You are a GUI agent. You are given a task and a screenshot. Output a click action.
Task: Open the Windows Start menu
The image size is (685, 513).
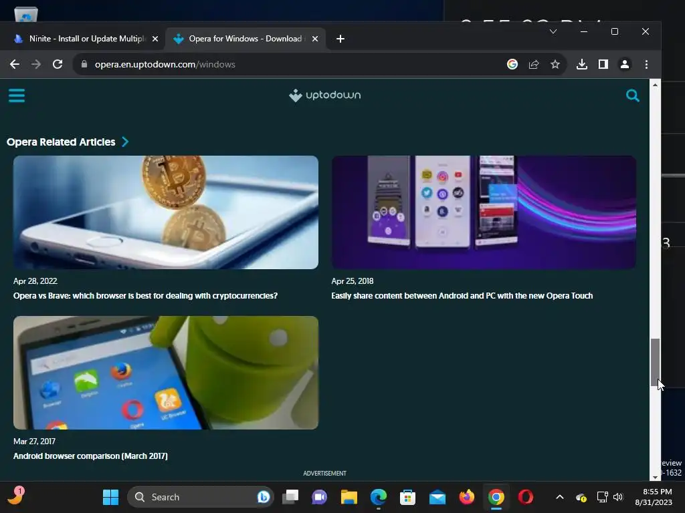[110, 497]
